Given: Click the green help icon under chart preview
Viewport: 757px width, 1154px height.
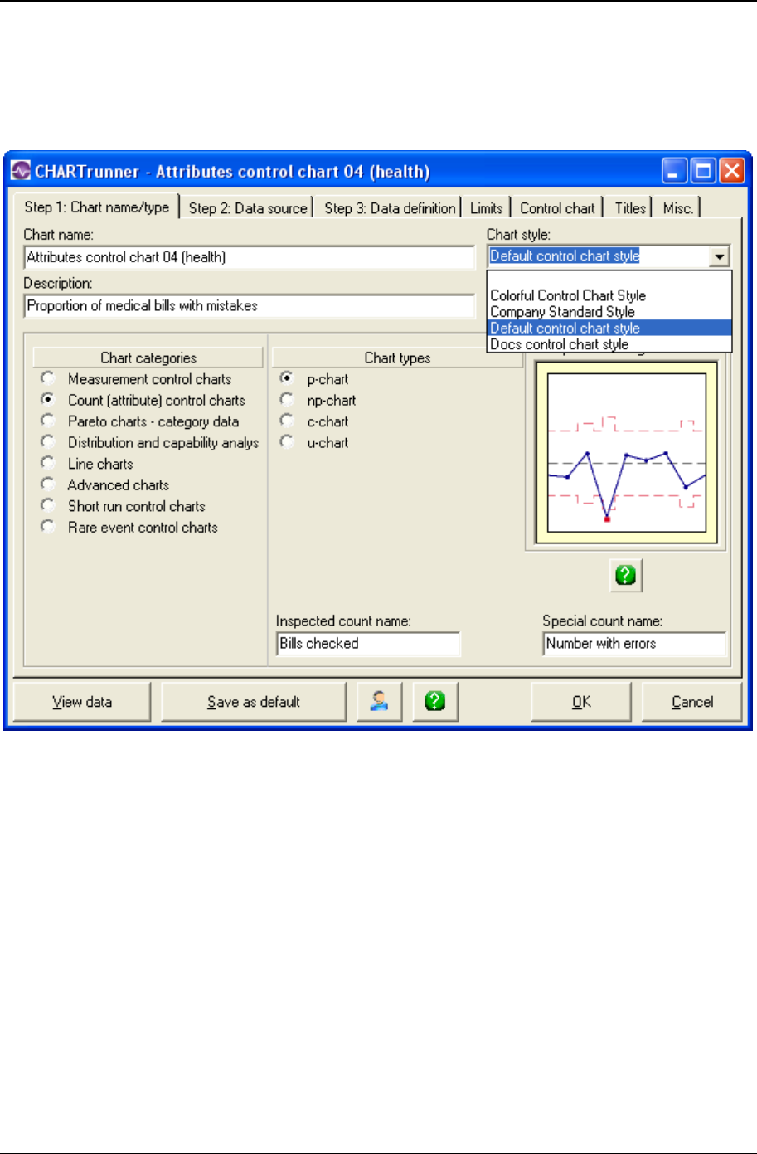Looking at the screenshot, I should [x=626, y=575].
